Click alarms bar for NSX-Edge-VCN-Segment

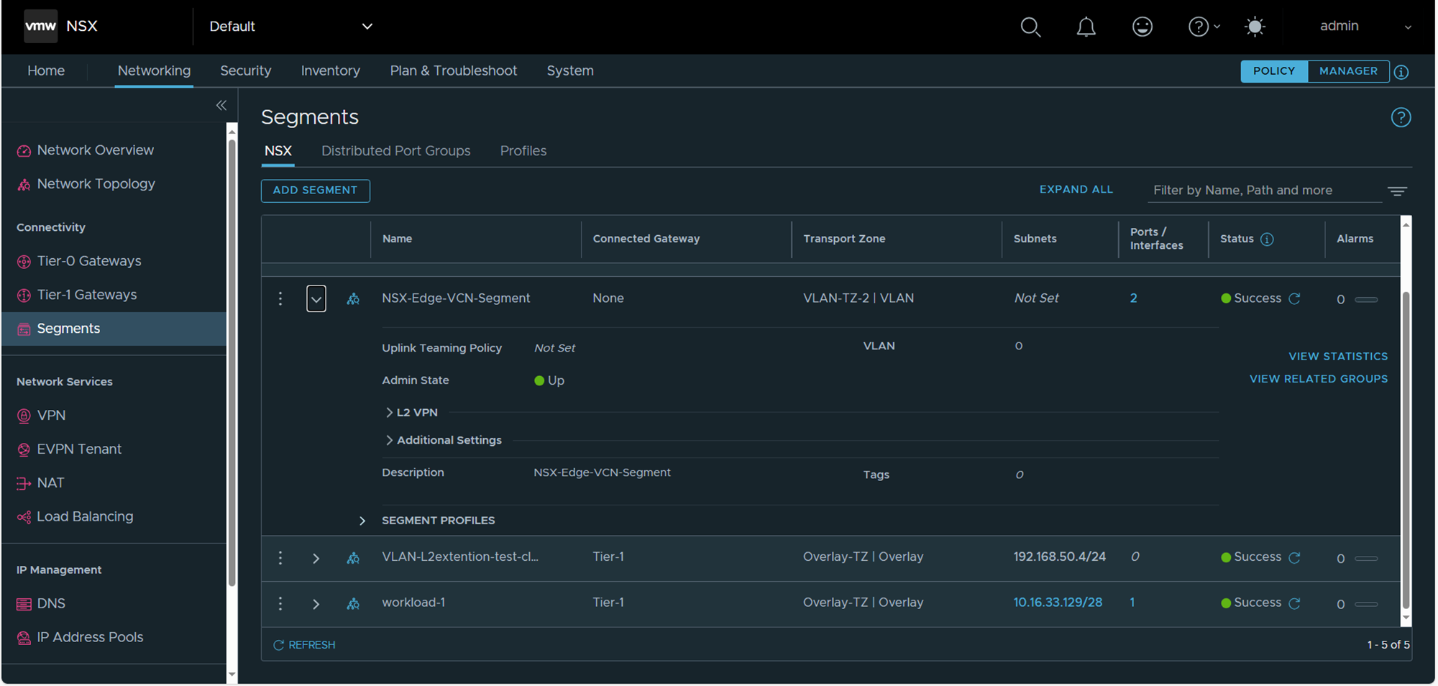click(1366, 299)
